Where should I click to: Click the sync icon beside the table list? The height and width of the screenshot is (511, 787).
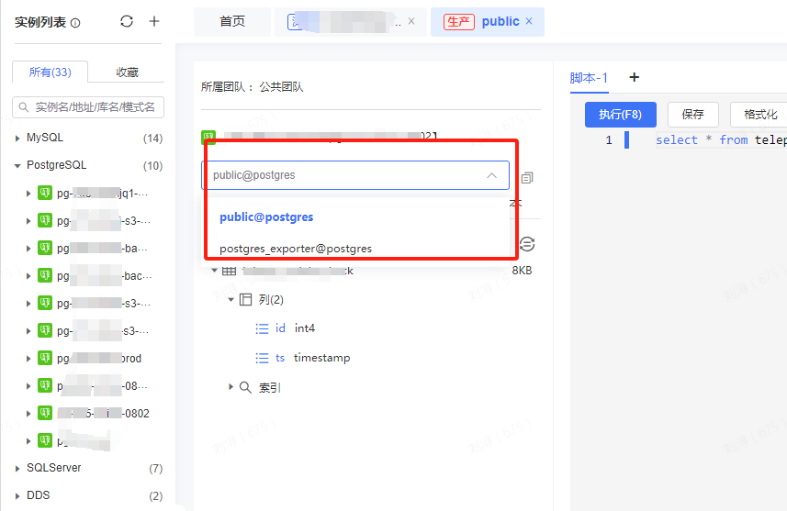coord(526,244)
